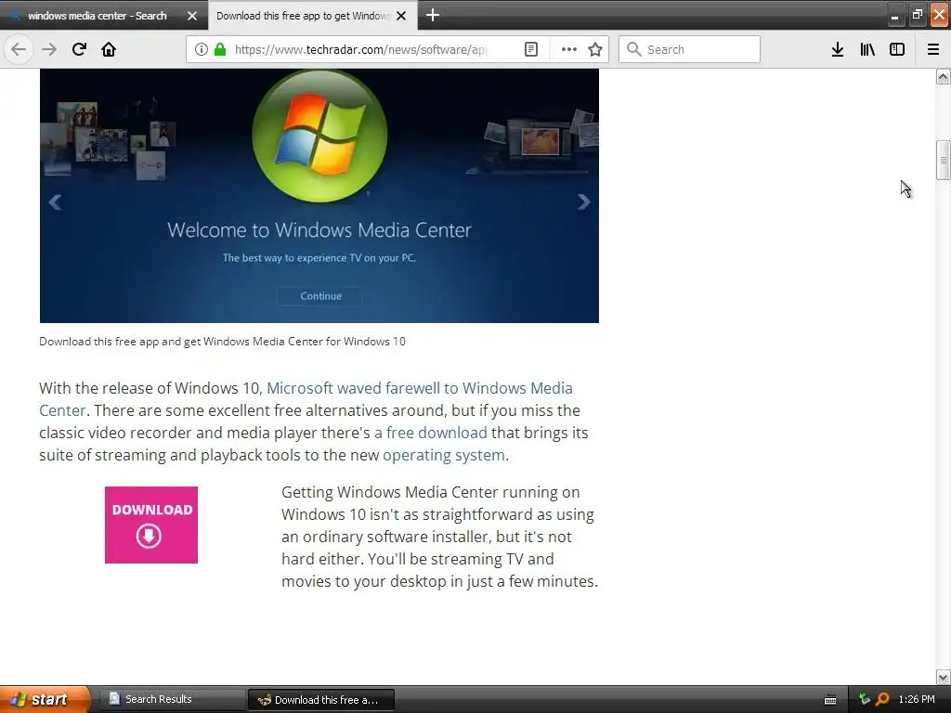Open the Windows start menu
951x713 pixels.
pos(45,699)
